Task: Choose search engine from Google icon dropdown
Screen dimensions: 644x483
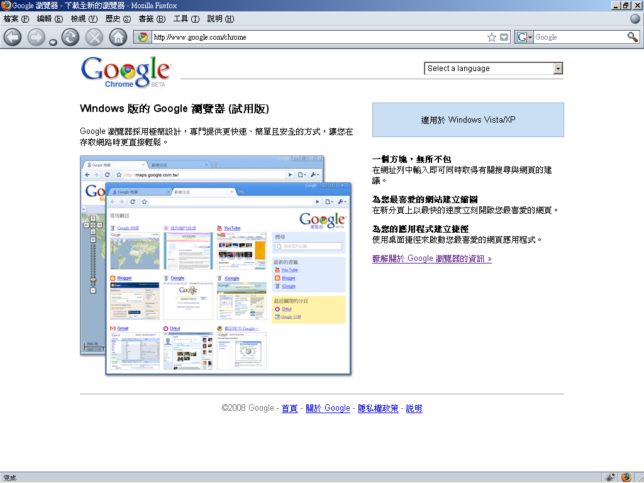Action: click(x=525, y=37)
